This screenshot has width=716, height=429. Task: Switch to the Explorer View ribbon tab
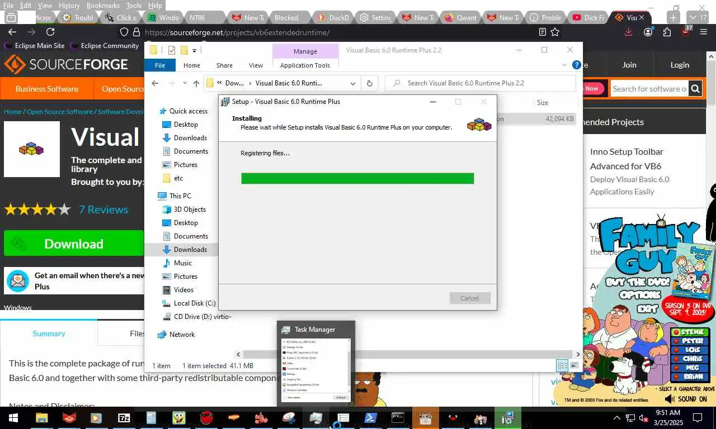point(256,65)
